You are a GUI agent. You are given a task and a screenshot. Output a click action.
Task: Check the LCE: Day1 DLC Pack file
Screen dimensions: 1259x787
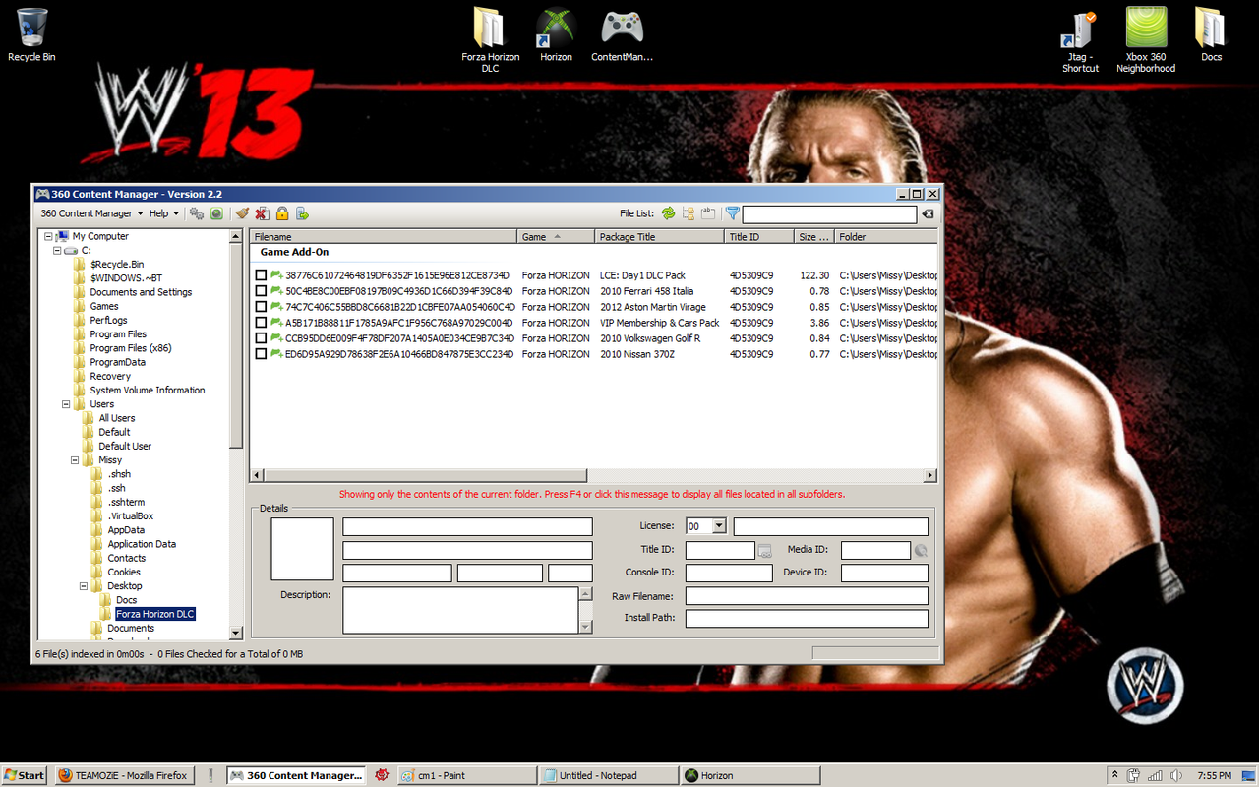pos(261,275)
